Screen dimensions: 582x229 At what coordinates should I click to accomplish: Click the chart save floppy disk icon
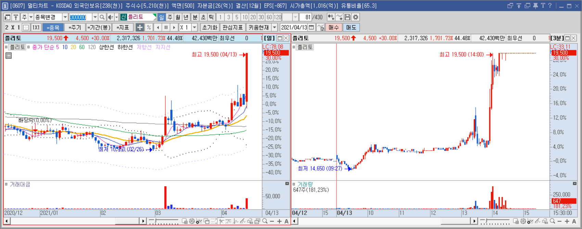347,17
